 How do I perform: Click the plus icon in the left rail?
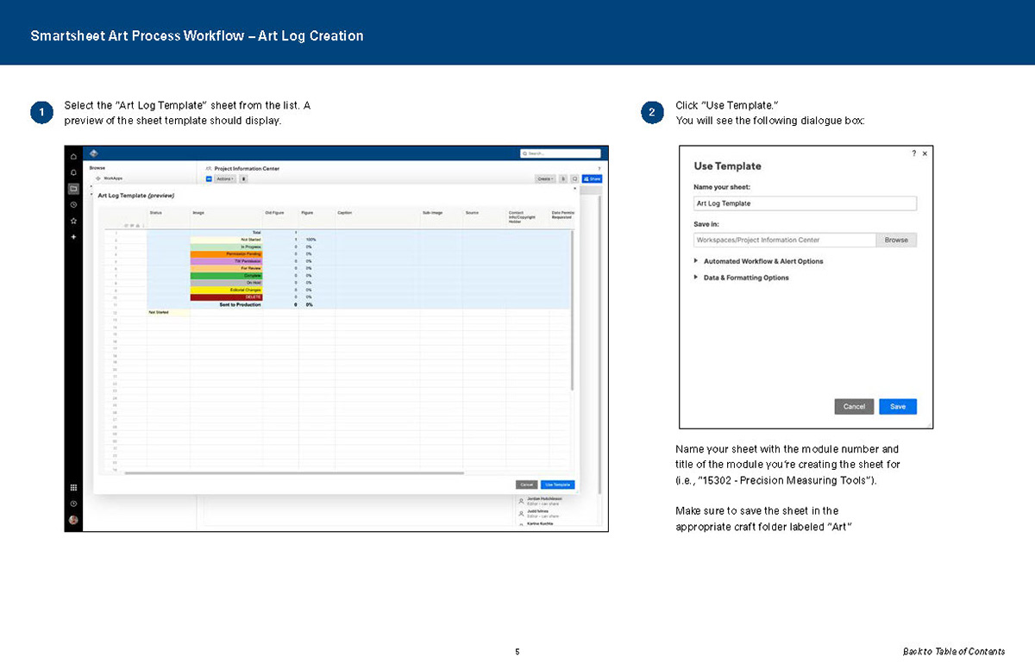pyautogui.click(x=73, y=237)
